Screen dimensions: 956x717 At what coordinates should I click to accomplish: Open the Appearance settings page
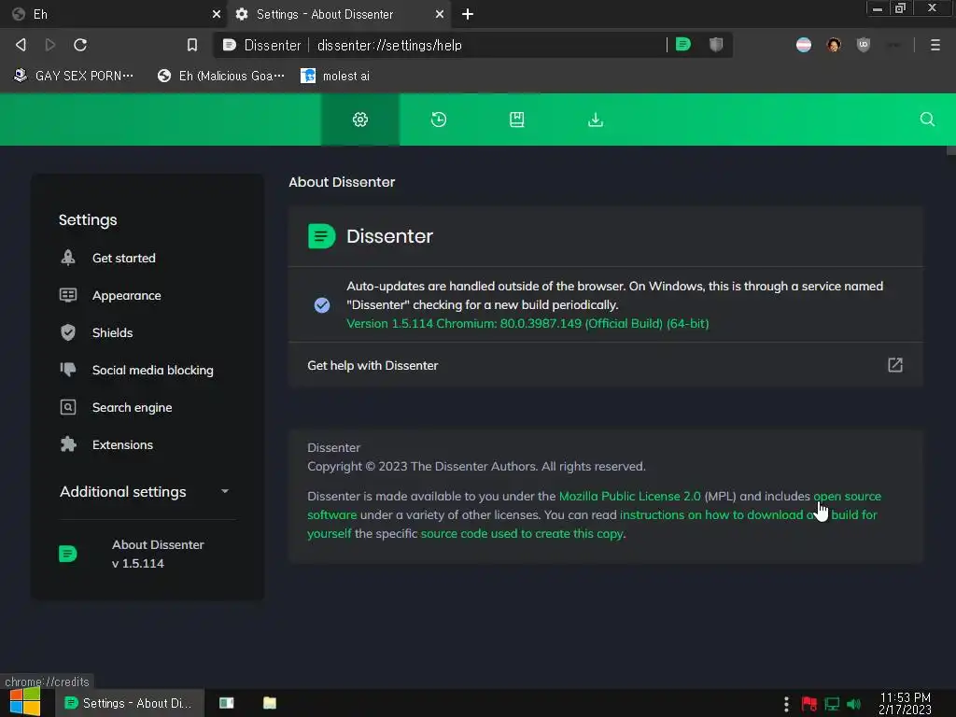pos(126,295)
